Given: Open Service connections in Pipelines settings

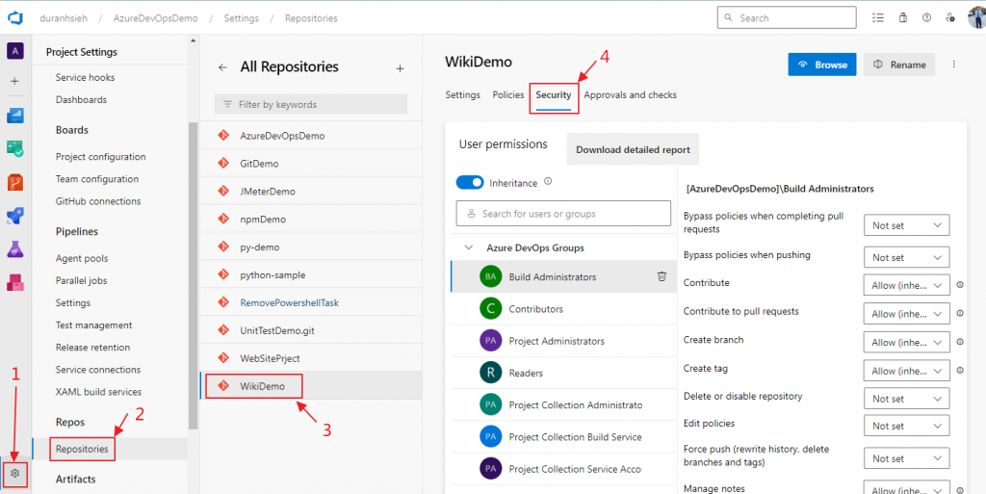Looking at the screenshot, I should coord(98,370).
